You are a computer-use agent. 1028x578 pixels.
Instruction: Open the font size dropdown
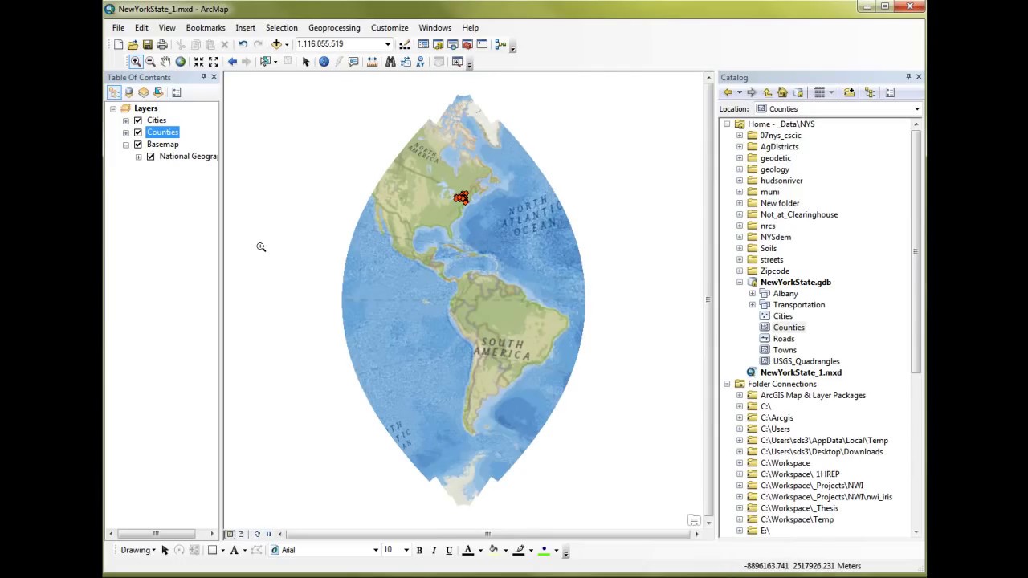(406, 550)
